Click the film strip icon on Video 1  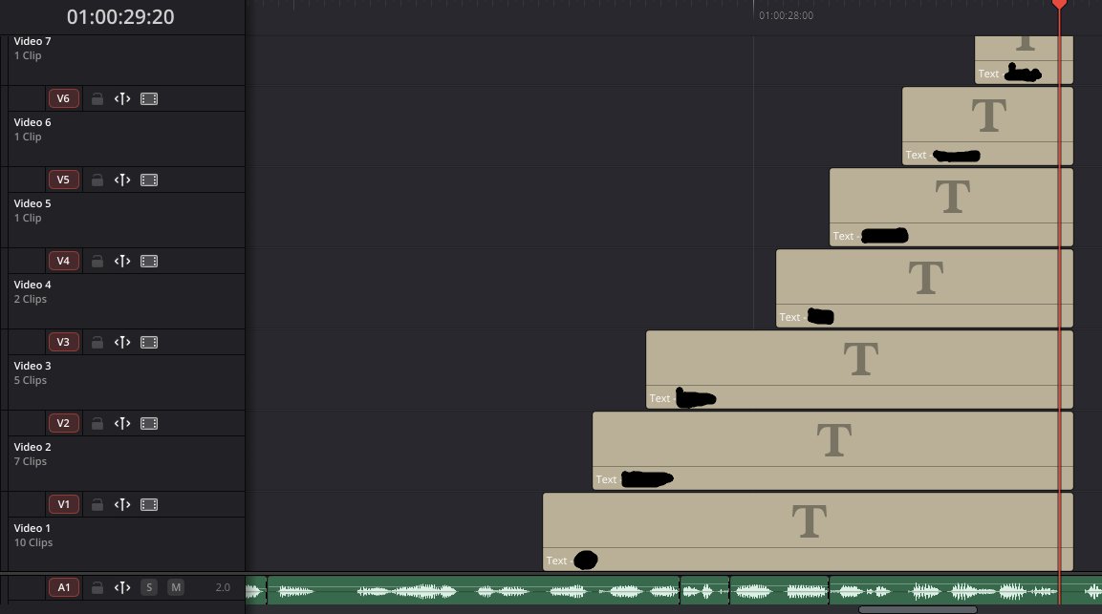click(x=149, y=503)
